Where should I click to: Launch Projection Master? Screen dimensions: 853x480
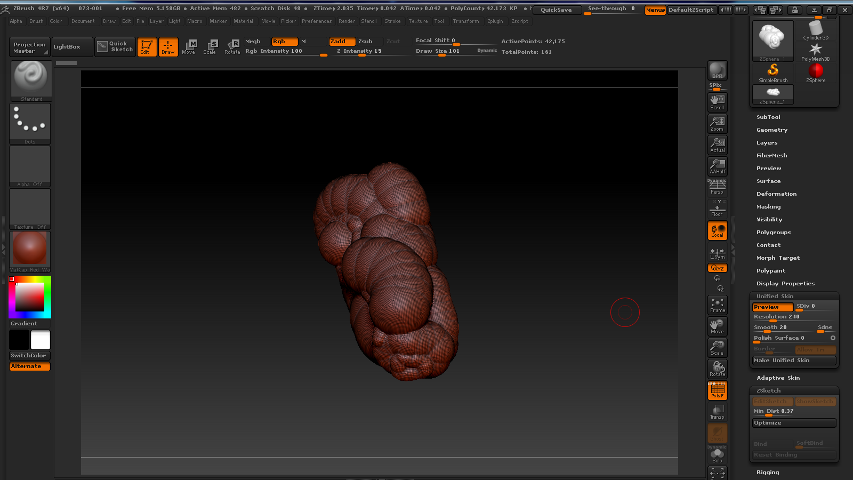[29, 47]
